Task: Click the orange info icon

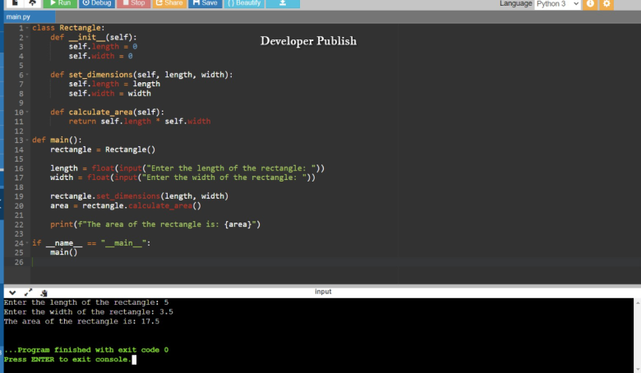Action: 590,3
